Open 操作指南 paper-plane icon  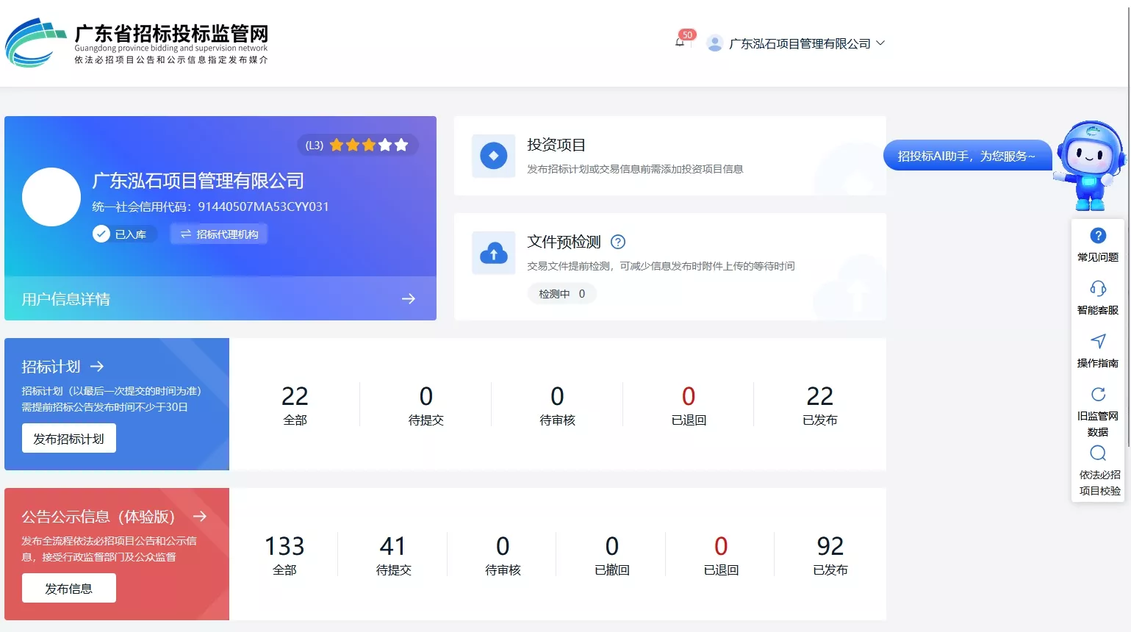[x=1098, y=341]
